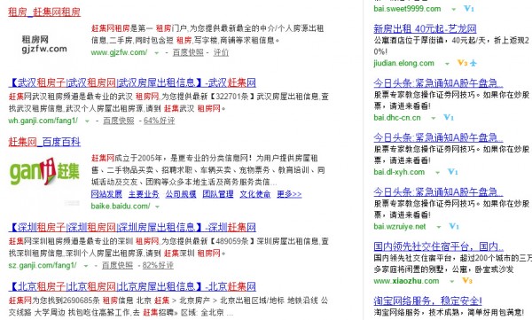This screenshot has width=532, height=320.
Task: Open 百度快照 for the wh.ganji.com result
Action: [x=119, y=121]
